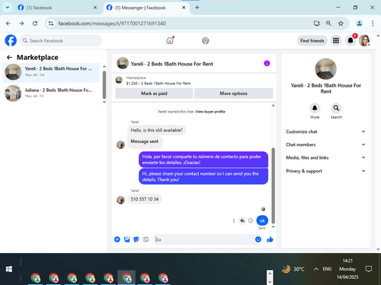Expand Customize chat section
381x285 pixels.
(325, 131)
